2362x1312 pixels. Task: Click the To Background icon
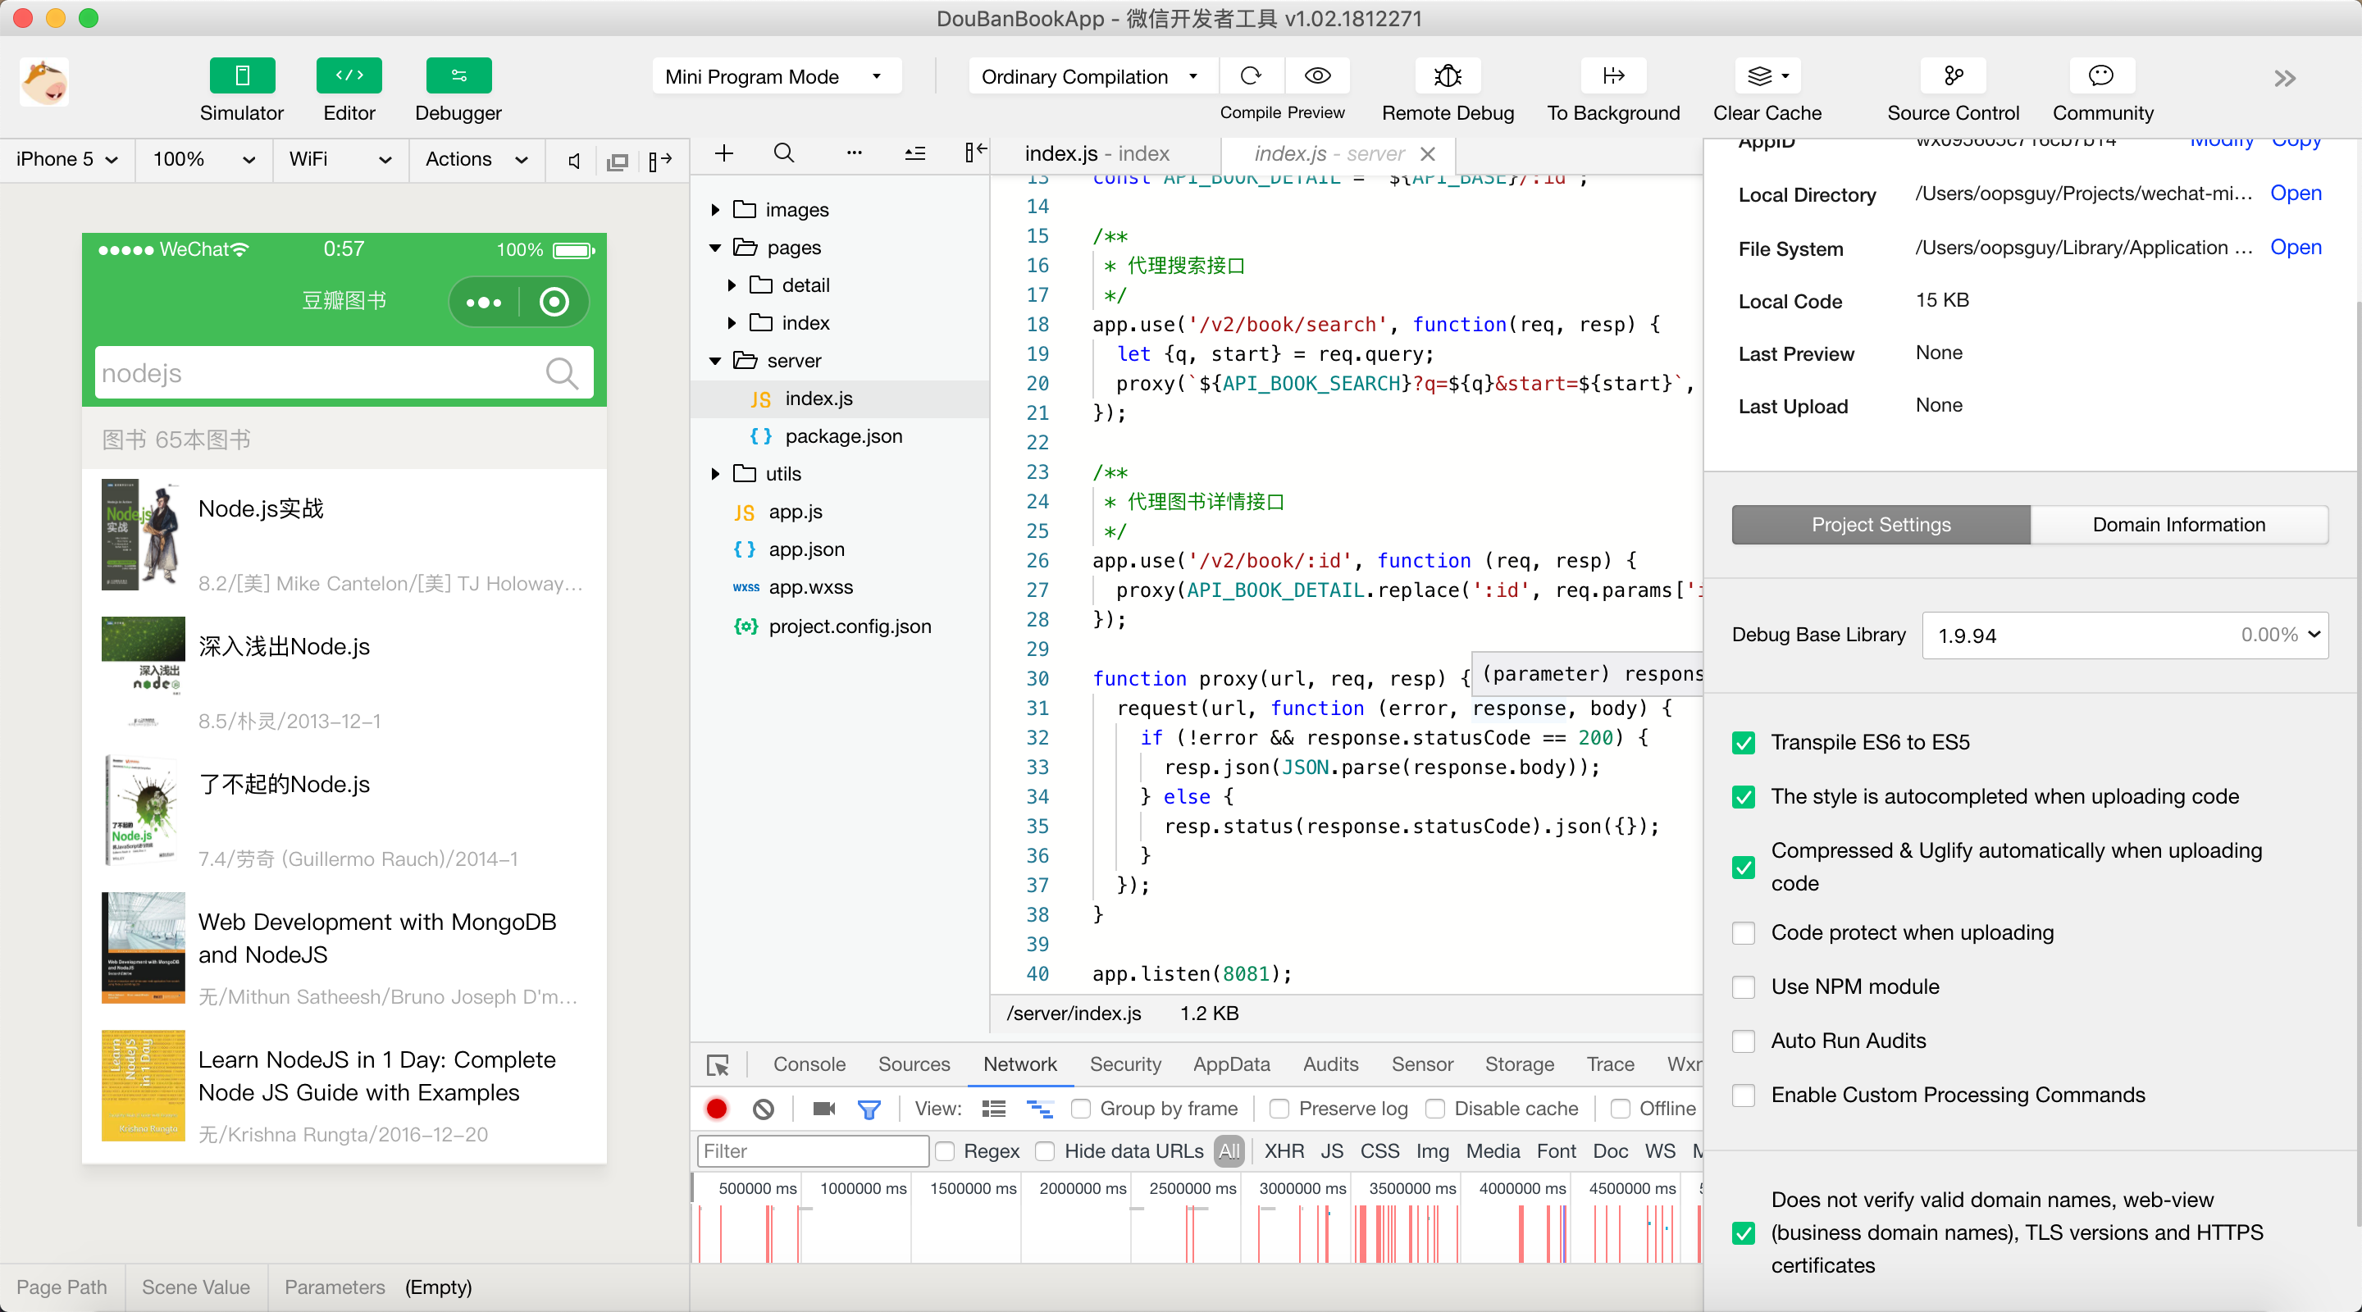point(1614,75)
